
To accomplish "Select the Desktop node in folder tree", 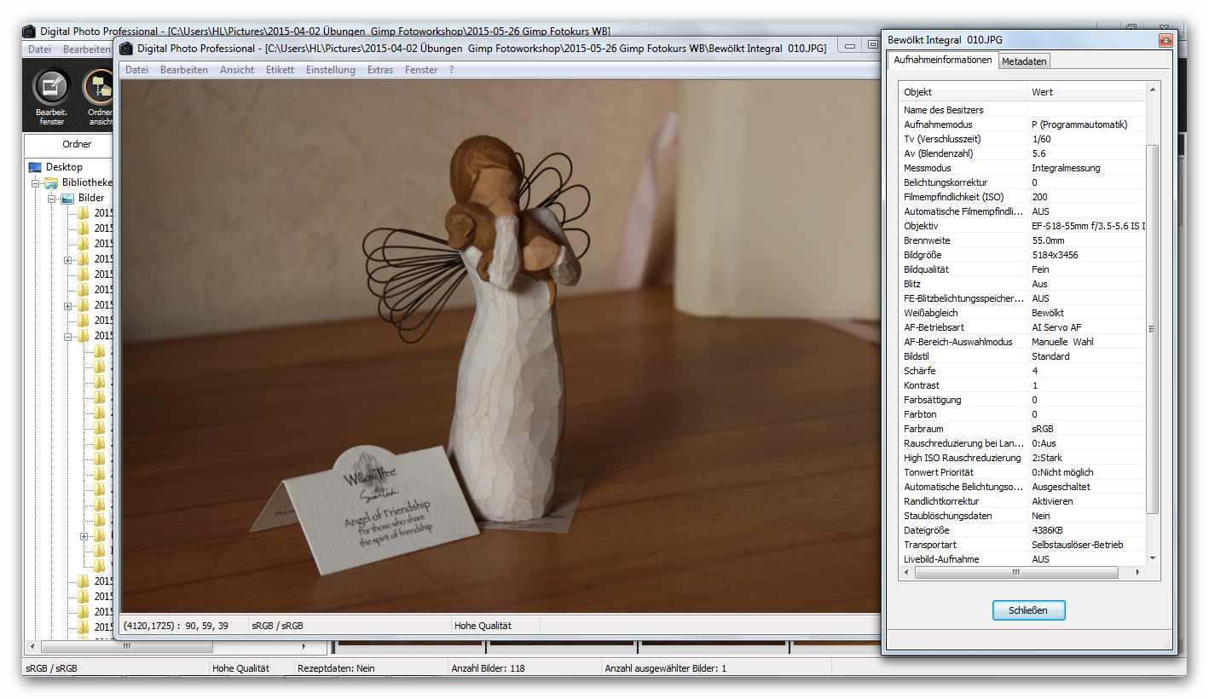I will tap(64, 167).
